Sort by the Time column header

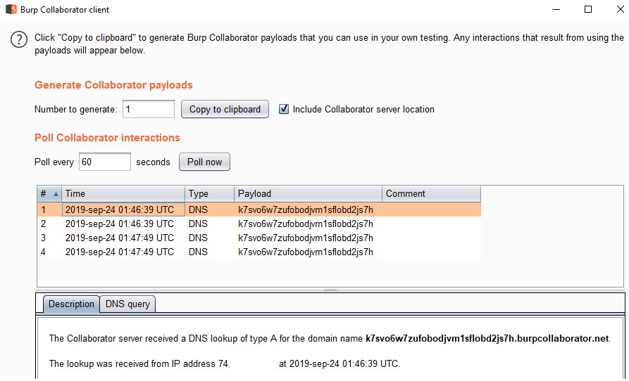click(123, 194)
